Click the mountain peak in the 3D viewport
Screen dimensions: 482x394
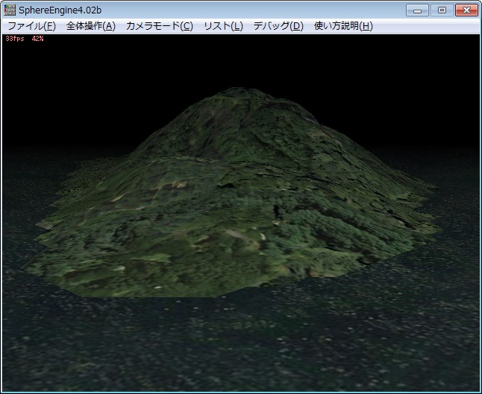pyautogui.click(x=242, y=92)
